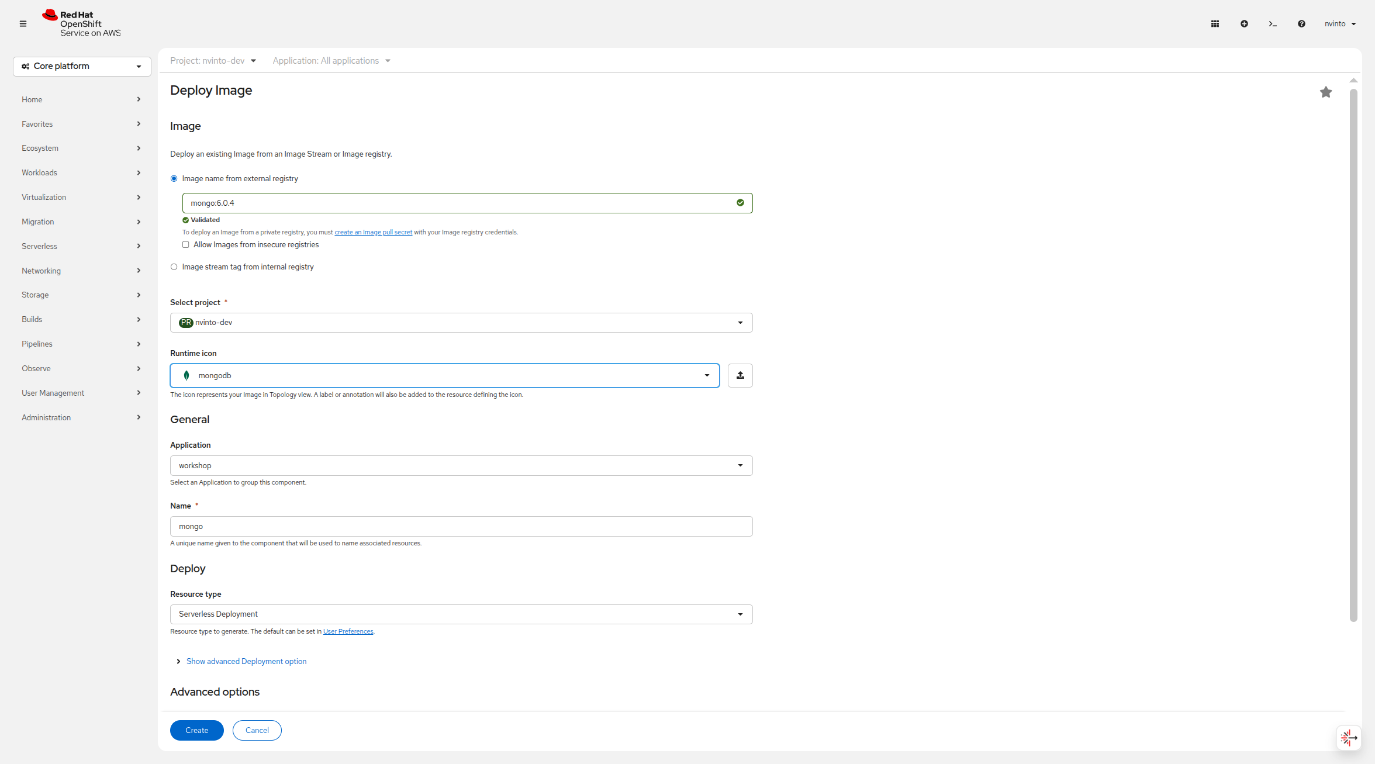The image size is (1375, 764).
Task: Toggle the hamburger navigation menu
Action: point(23,24)
